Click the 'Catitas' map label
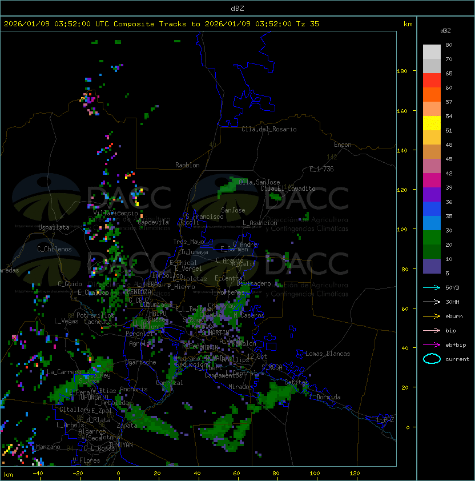This screenshot has height=481, width=475. [296, 382]
